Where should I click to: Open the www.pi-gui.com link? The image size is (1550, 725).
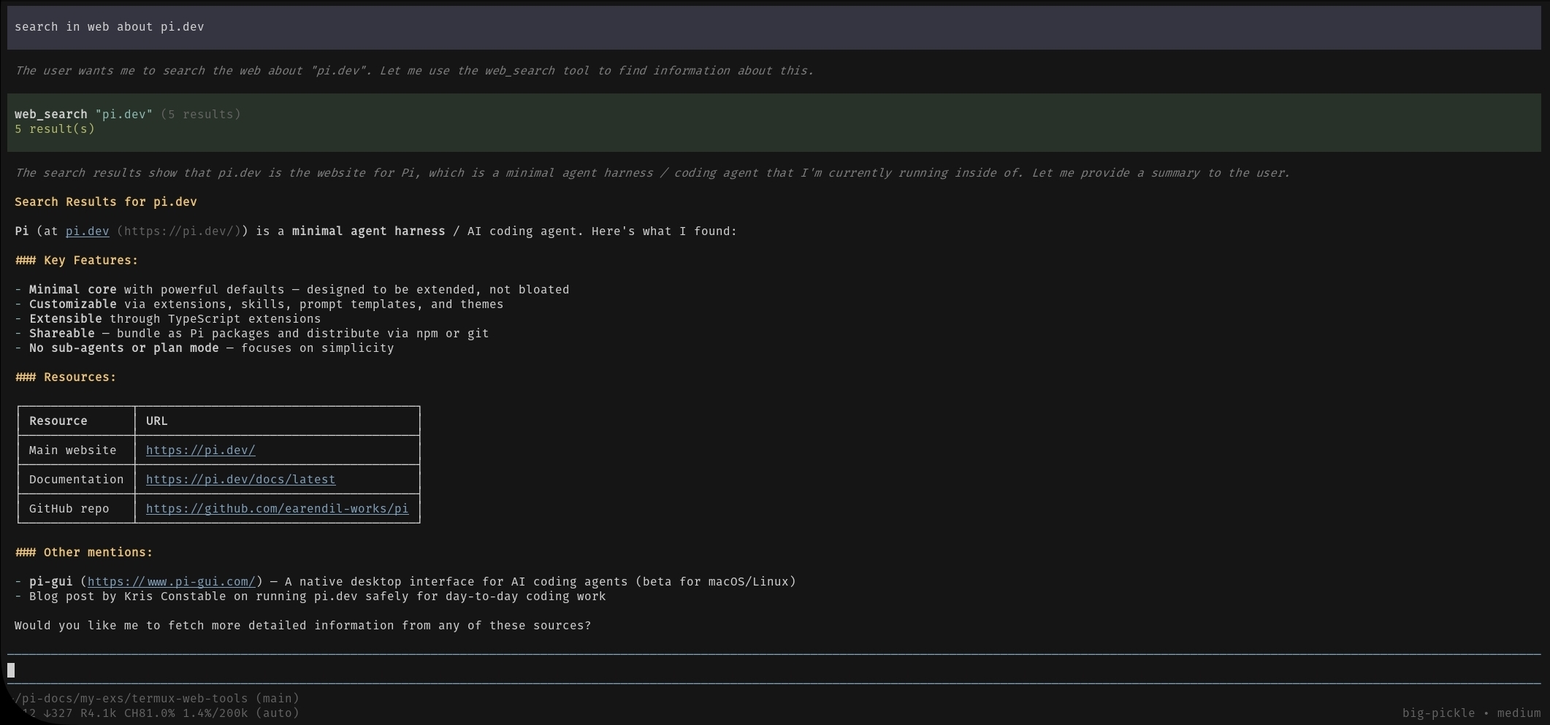(x=171, y=582)
